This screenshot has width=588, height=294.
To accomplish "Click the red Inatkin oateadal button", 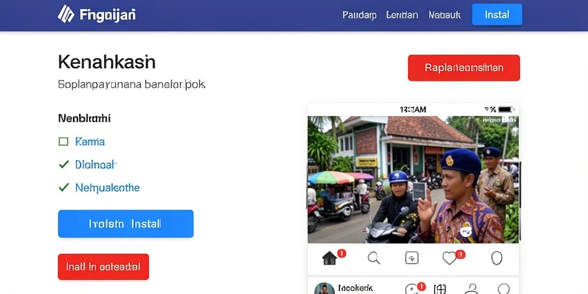I will tap(103, 266).
